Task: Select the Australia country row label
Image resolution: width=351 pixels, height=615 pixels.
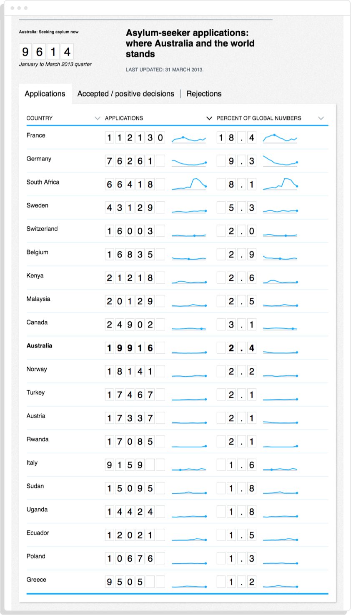Action: coord(39,346)
